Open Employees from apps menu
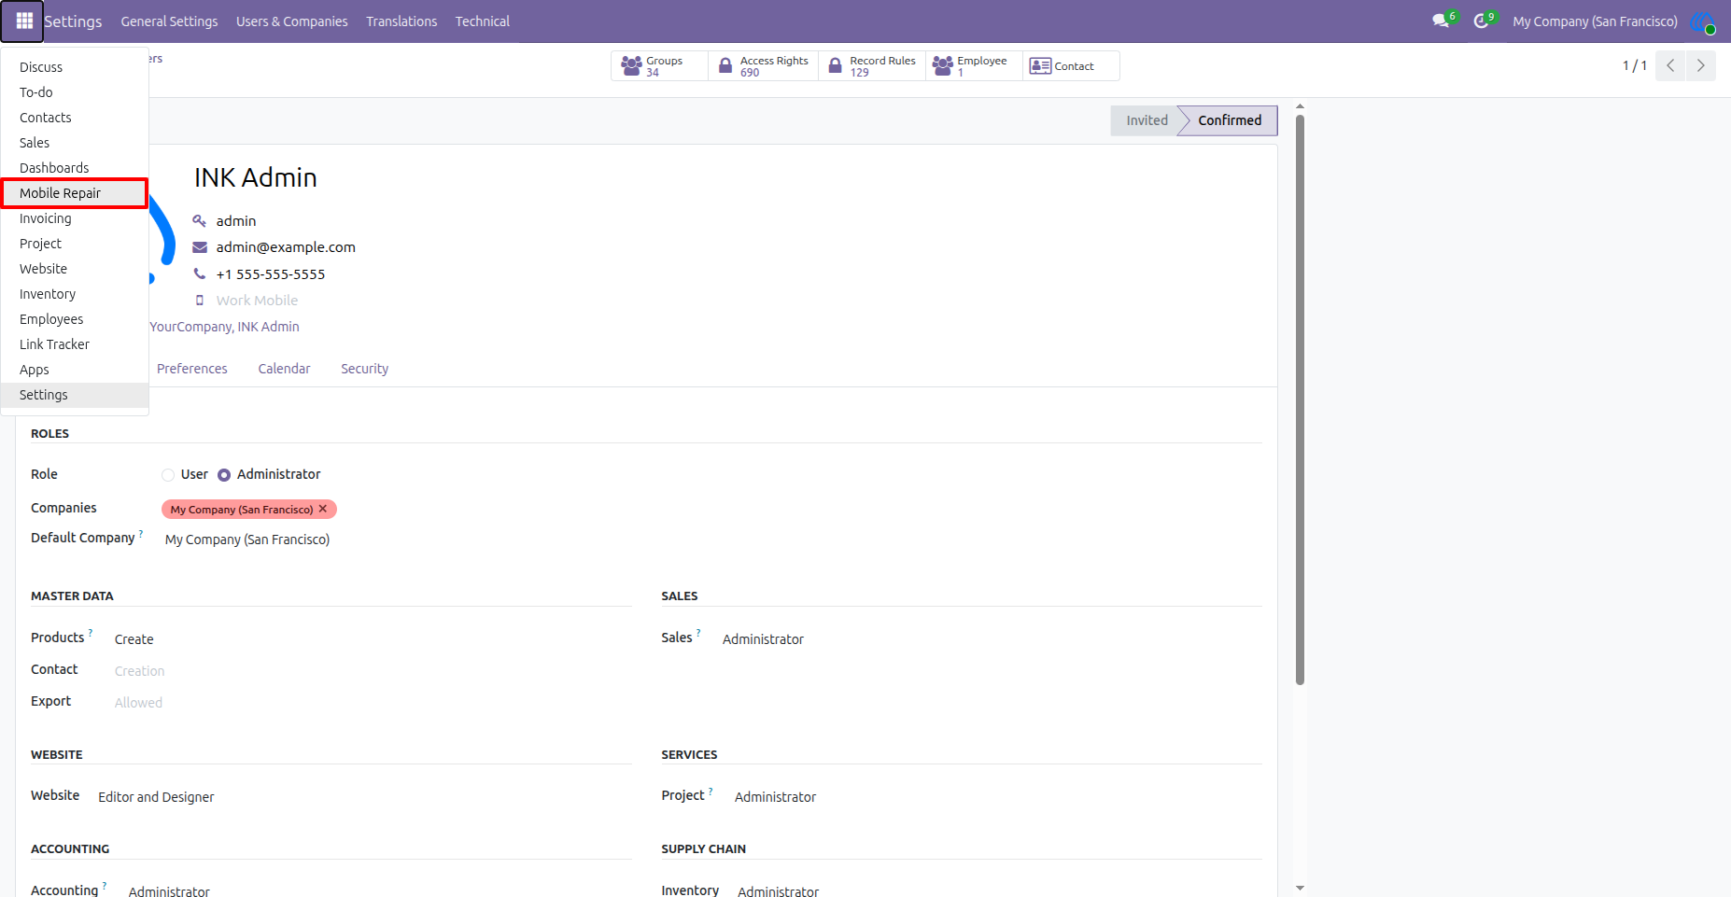This screenshot has width=1731, height=897. point(75,319)
